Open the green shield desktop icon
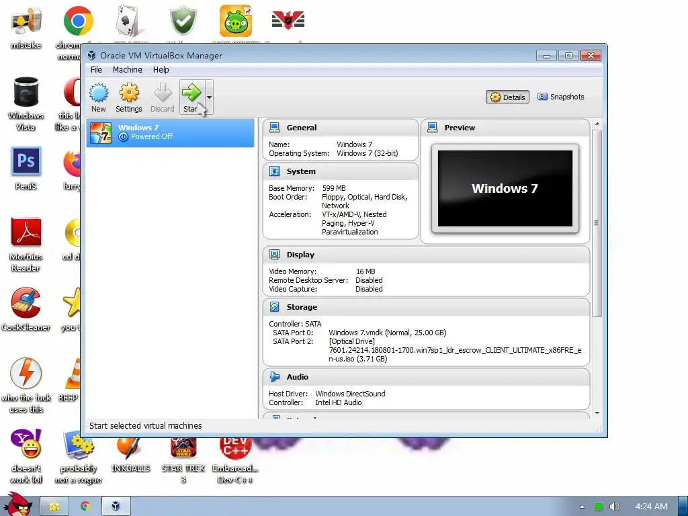This screenshot has height=516, width=688. pyautogui.click(x=183, y=21)
